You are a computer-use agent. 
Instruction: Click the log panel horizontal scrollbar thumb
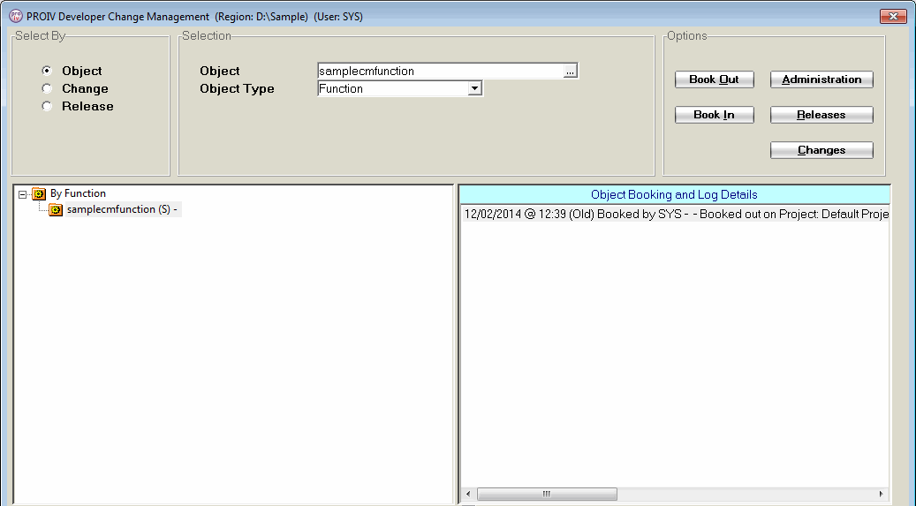coord(547,495)
